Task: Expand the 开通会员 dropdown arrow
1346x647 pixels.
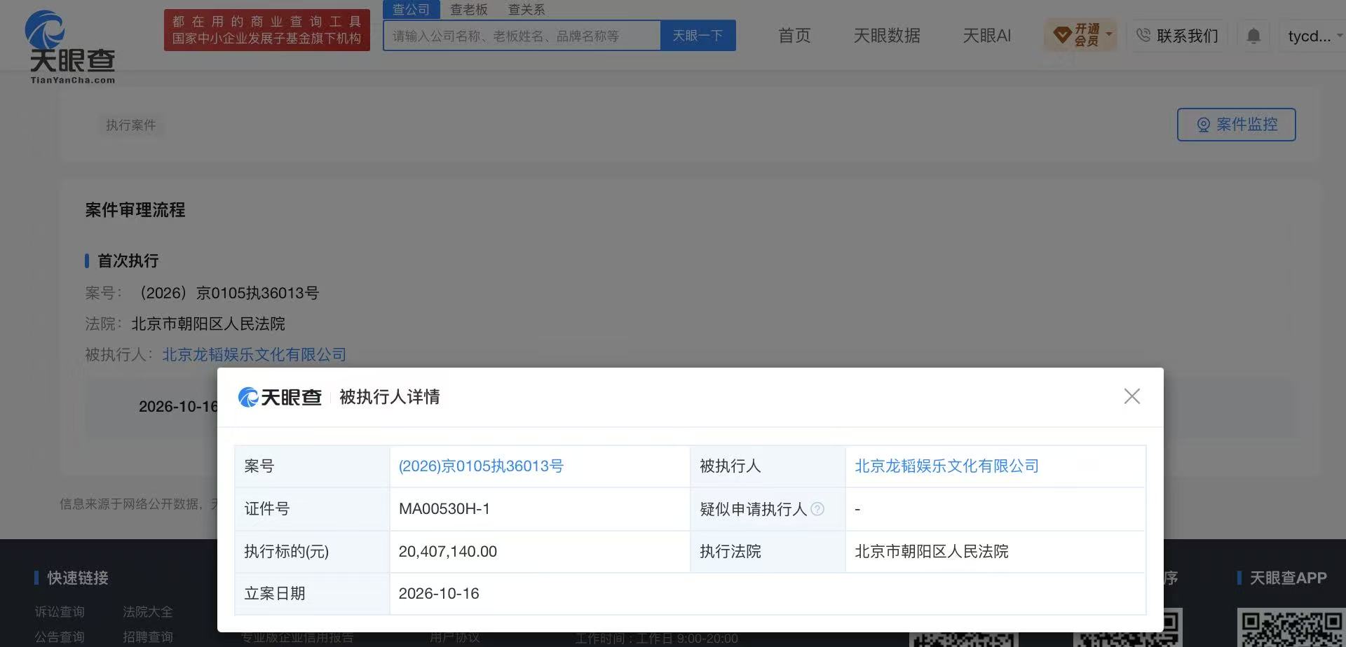Action: click(1109, 34)
